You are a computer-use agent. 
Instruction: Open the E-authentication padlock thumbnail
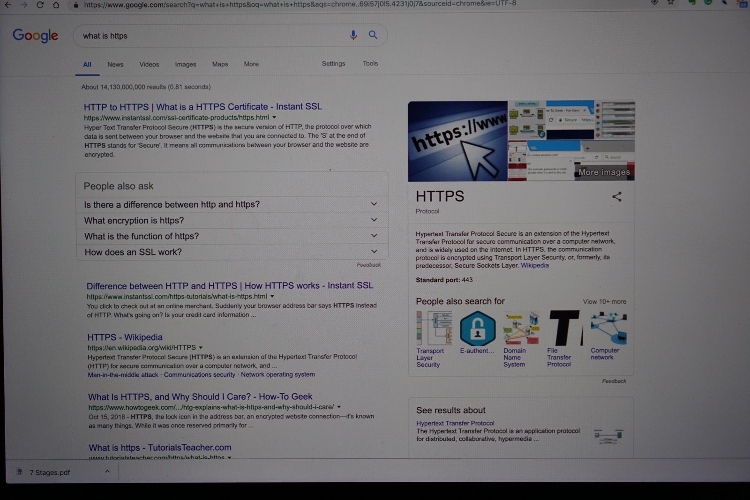pyautogui.click(x=477, y=328)
